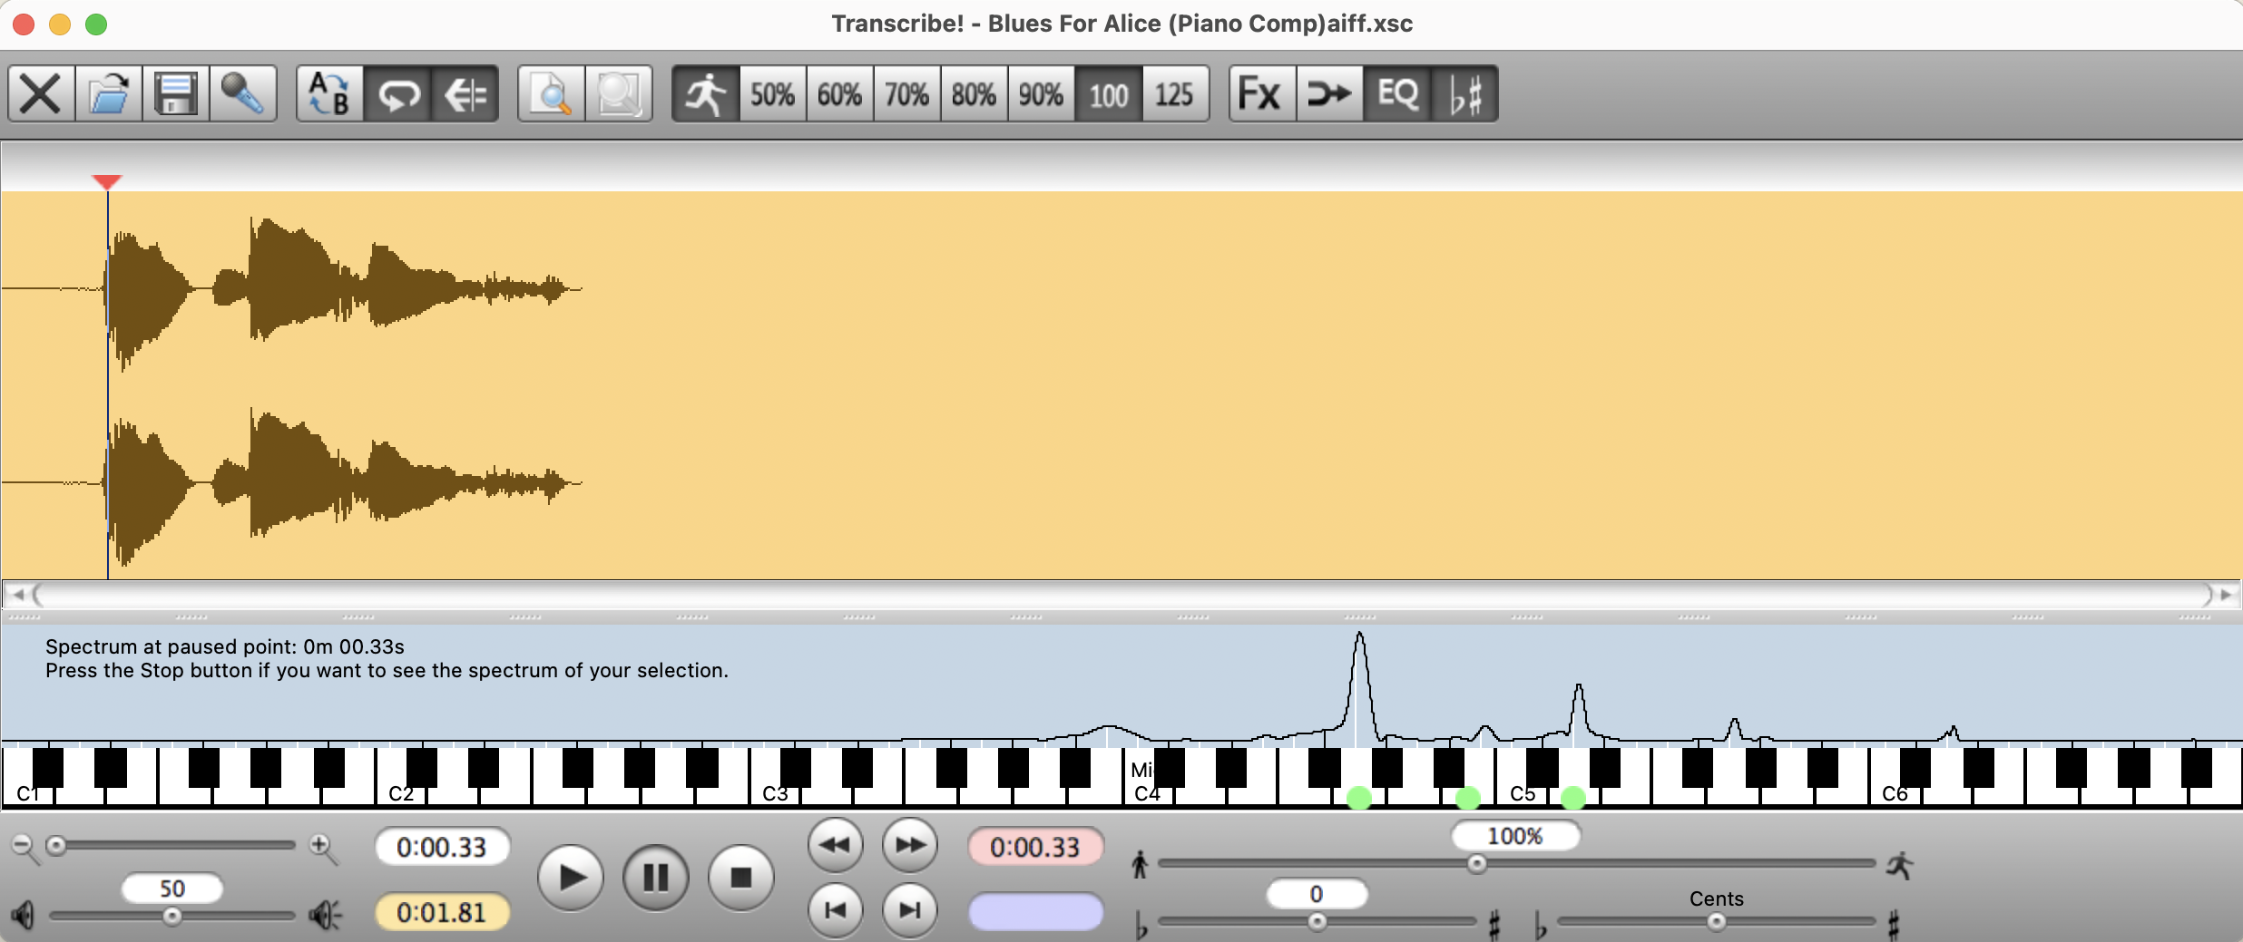The height and width of the screenshot is (942, 2243).
Task: Toggle the EQ button
Action: coord(1397,93)
